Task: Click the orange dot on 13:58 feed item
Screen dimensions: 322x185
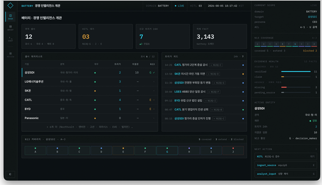Action: (243, 74)
